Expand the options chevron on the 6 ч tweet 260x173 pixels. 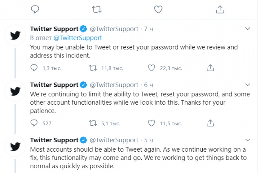point(248,85)
